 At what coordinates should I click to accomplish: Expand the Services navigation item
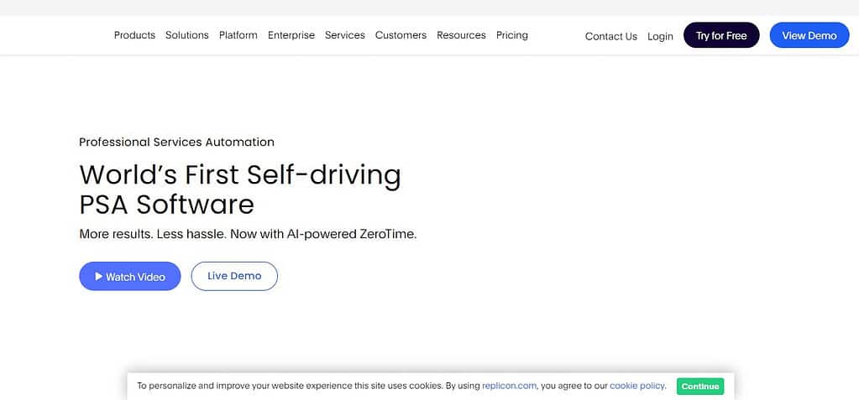coord(345,35)
